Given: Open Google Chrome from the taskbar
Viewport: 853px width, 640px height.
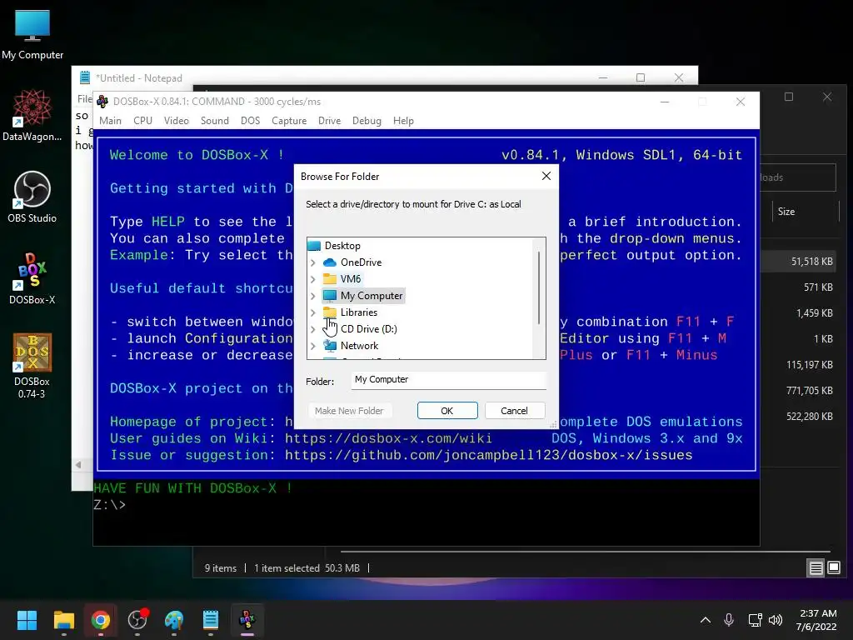Looking at the screenshot, I should tap(101, 620).
